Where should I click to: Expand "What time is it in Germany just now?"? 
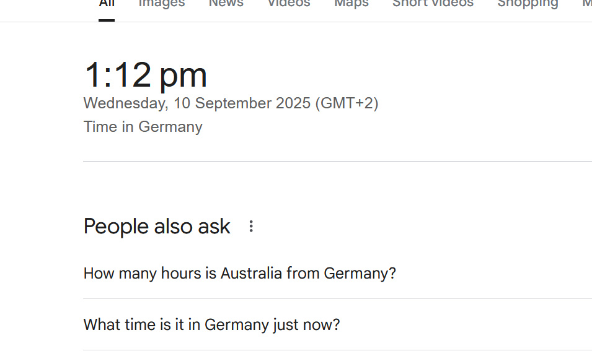tap(212, 324)
